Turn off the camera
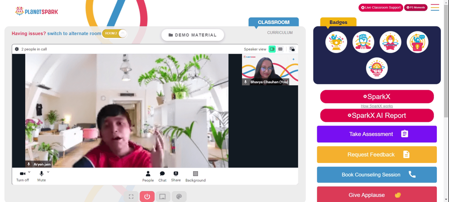 click(22, 177)
